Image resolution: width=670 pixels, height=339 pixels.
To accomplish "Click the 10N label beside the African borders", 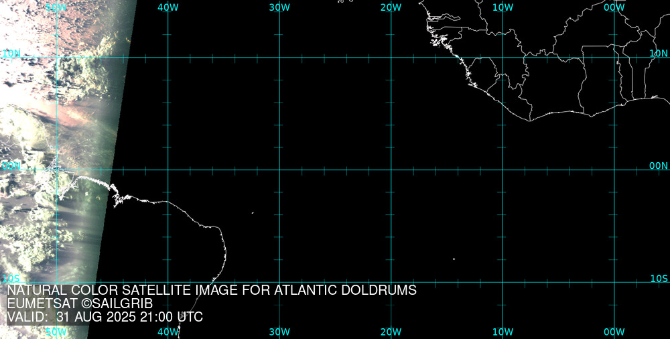I will [659, 54].
